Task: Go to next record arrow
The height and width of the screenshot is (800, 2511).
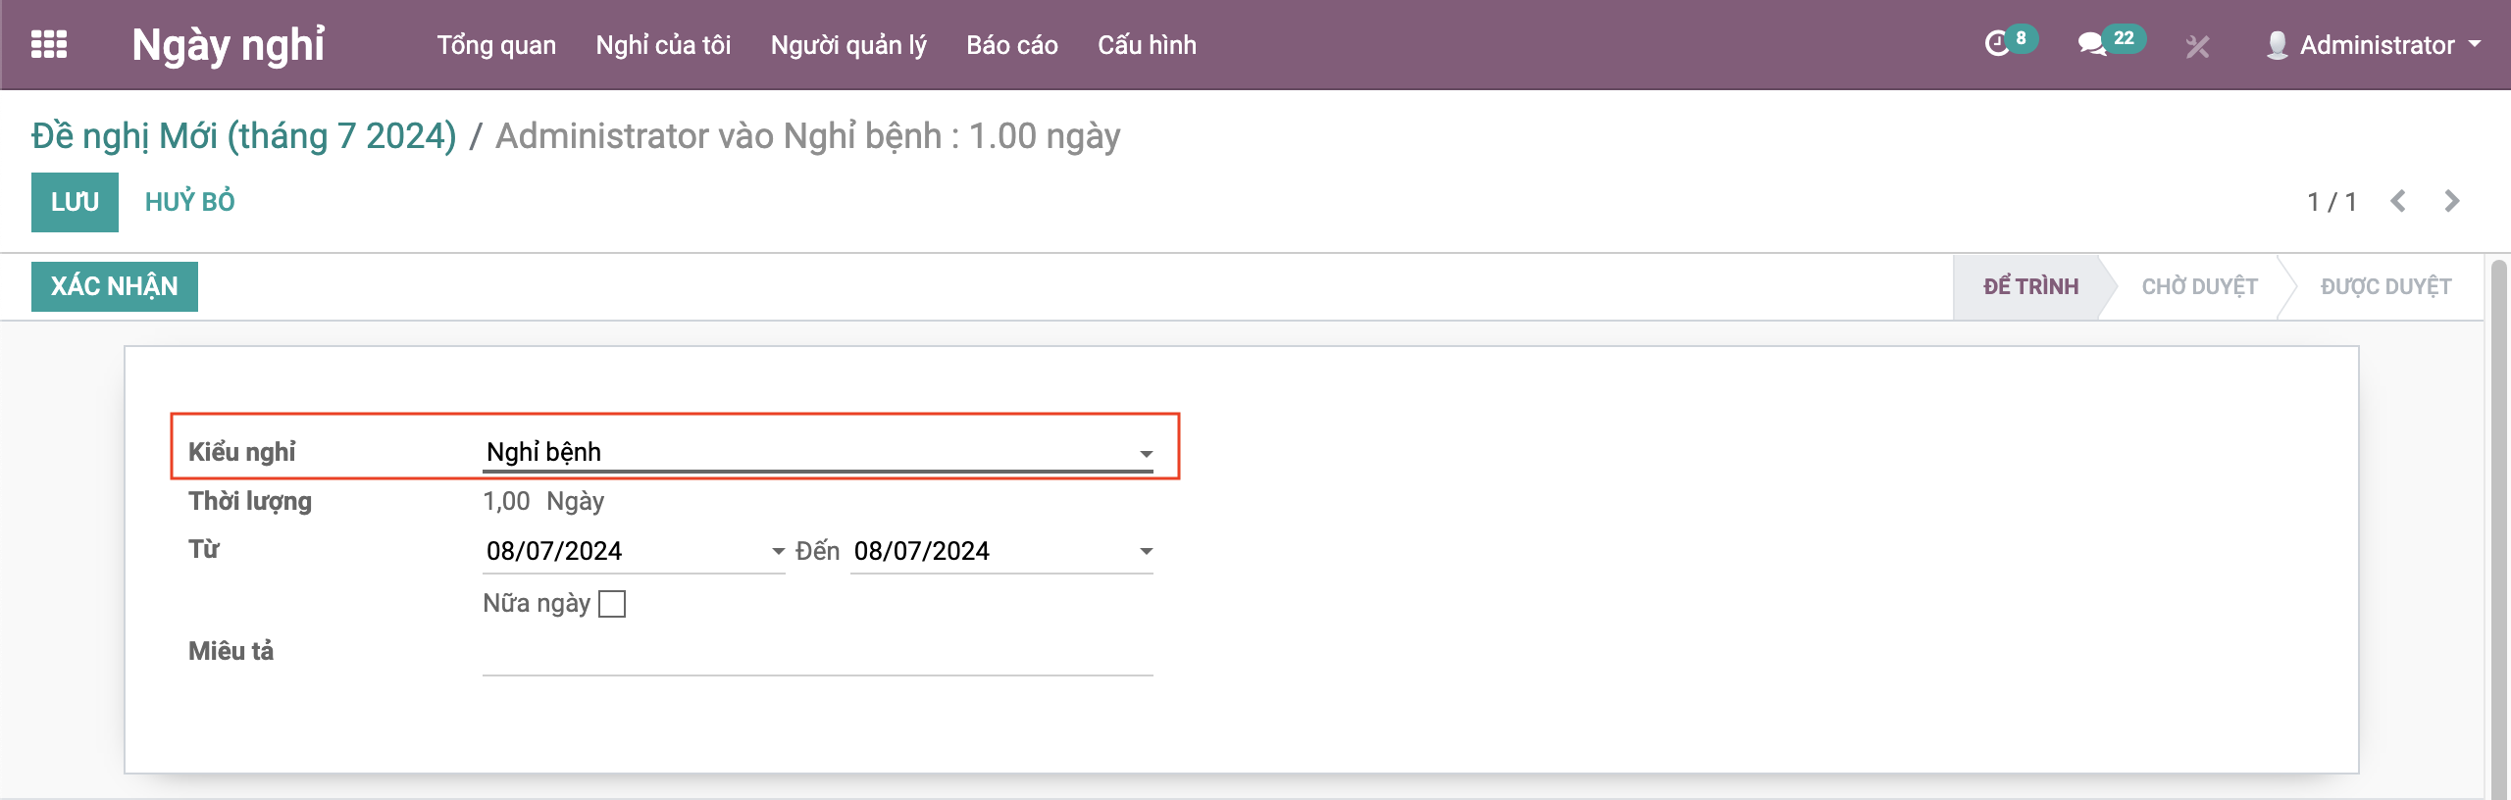Action: point(2452,202)
